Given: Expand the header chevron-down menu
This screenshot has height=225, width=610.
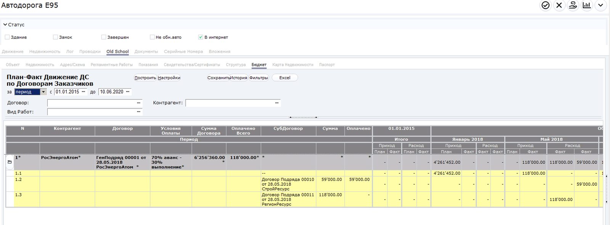Looking at the screenshot, I should coord(600,5).
